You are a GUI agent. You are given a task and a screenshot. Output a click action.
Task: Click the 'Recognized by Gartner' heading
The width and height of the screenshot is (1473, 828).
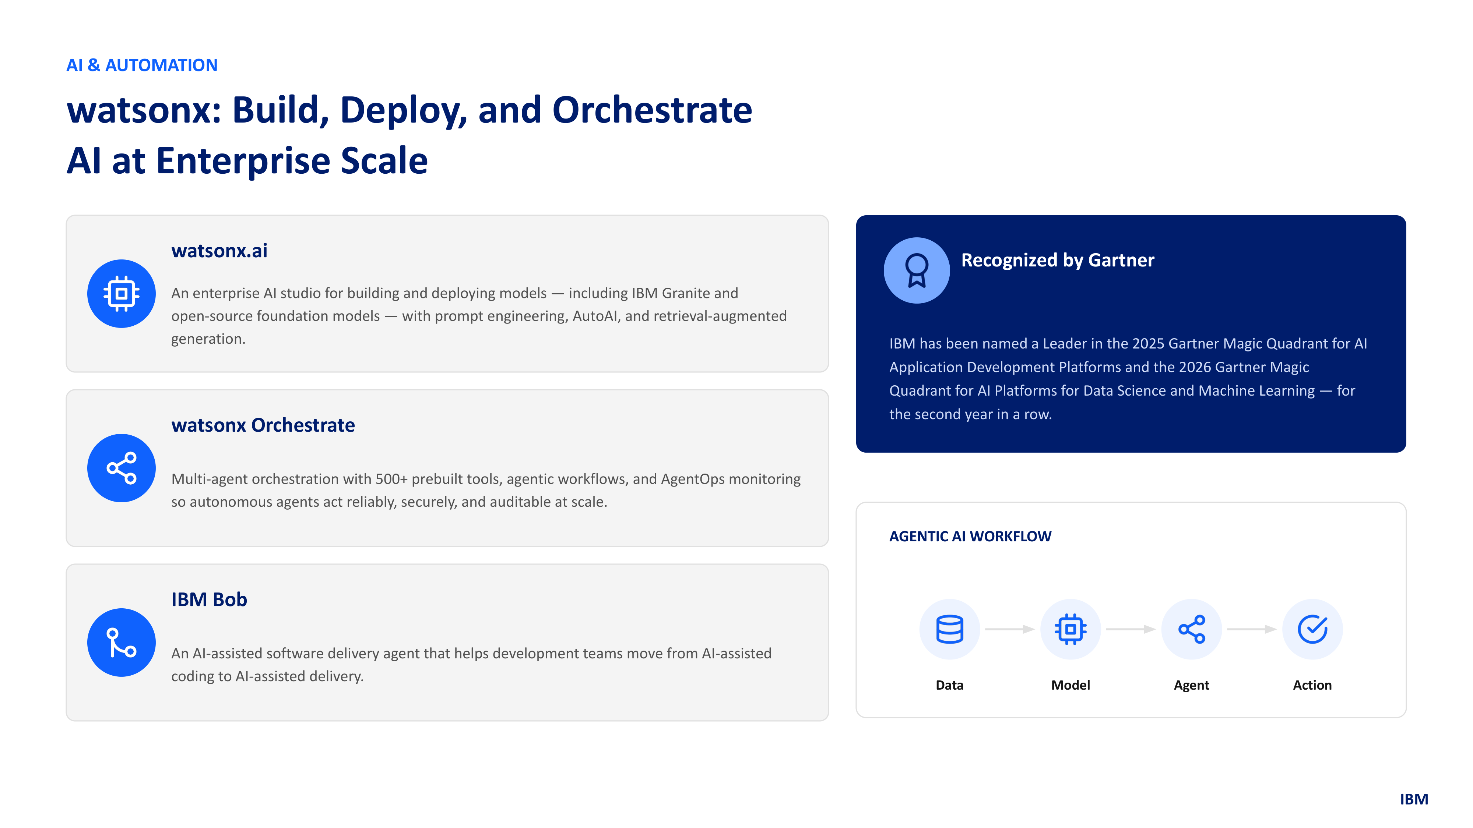point(1058,260)
